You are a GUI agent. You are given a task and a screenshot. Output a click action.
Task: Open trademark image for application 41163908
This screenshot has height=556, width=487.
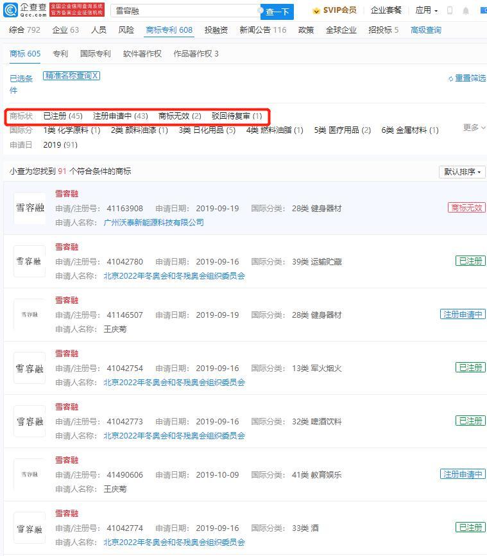tap(30, 208)
